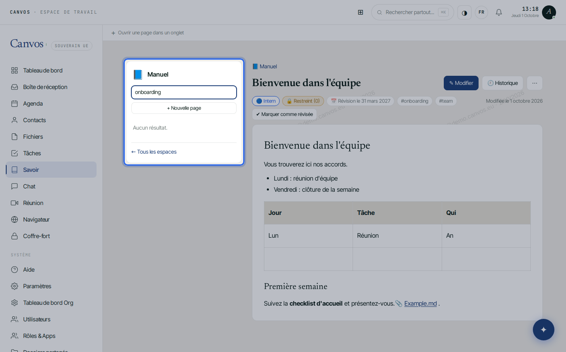Image resolution: width=566 pixels, height=352 pixels.
Task: Click the Paramètres gear icon
Action: pyautogui.click(x=15, y=286)
